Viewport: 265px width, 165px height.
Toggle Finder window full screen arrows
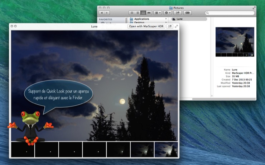pos(254,7)
